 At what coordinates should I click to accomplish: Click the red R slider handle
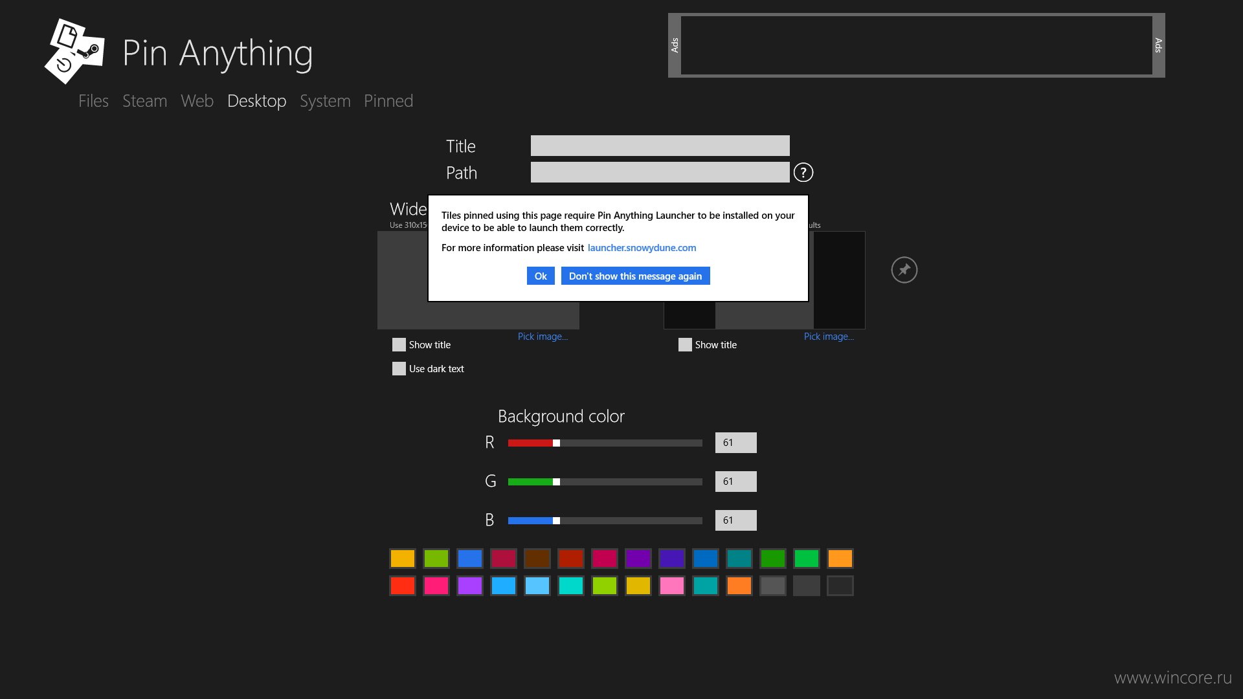point(556,443)
